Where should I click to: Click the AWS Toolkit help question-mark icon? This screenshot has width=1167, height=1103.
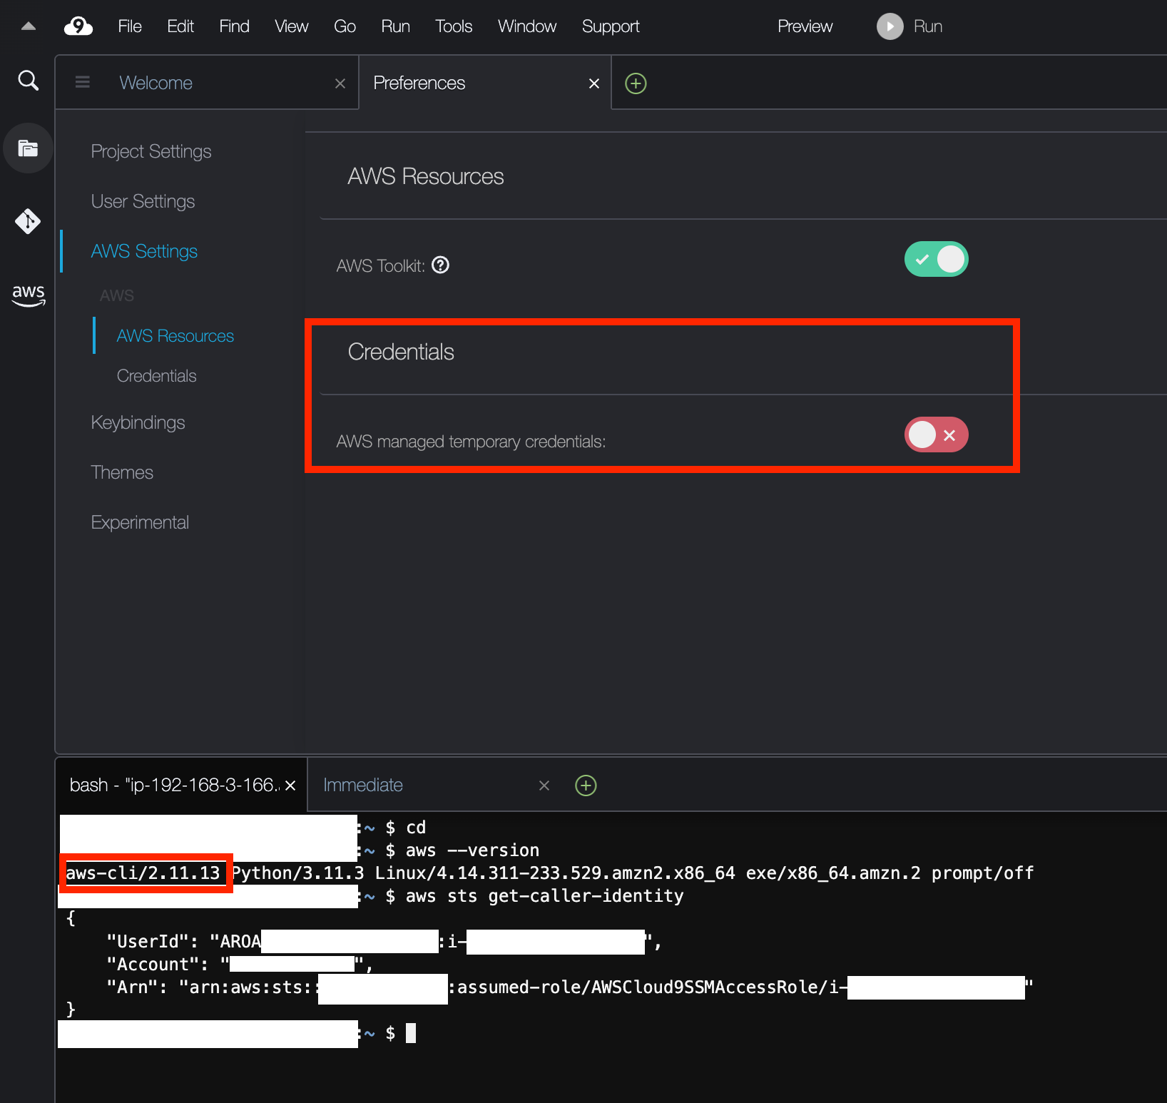pyautogui.click(x=441, y=265)
